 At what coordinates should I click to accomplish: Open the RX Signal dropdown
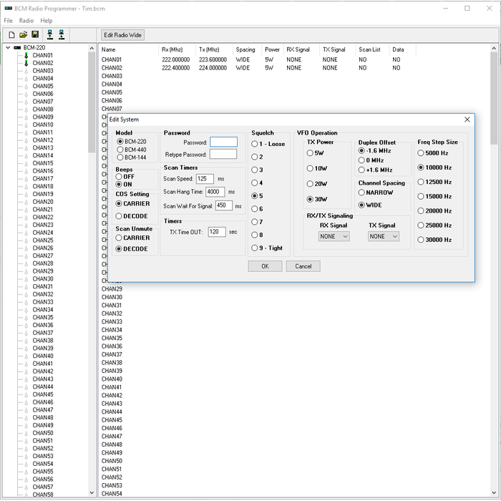click(334, 236)
